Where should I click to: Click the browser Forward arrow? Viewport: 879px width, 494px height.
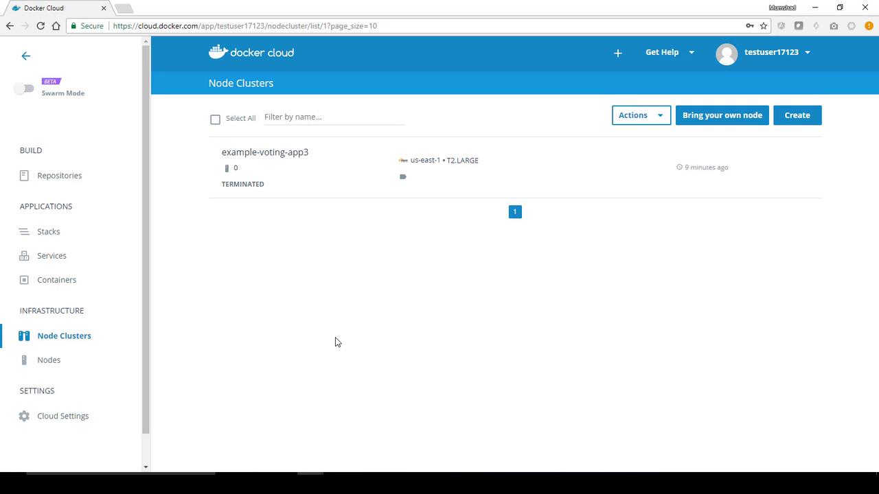point(25,26)
